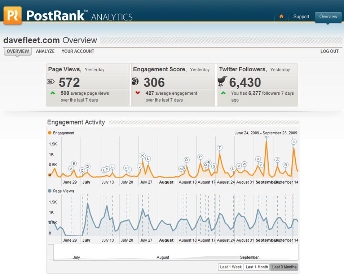Click '508 average page views' text

pos(85,93)
